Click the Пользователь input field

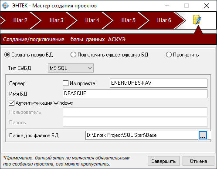click(135, 112)
